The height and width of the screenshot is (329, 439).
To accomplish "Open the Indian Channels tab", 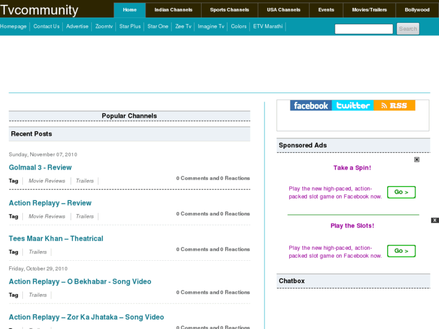I will point(173,10).
